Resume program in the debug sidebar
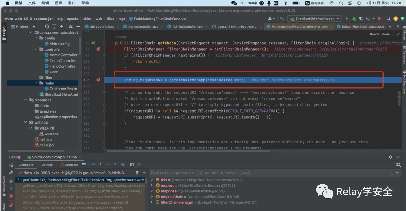 (11, 181)
